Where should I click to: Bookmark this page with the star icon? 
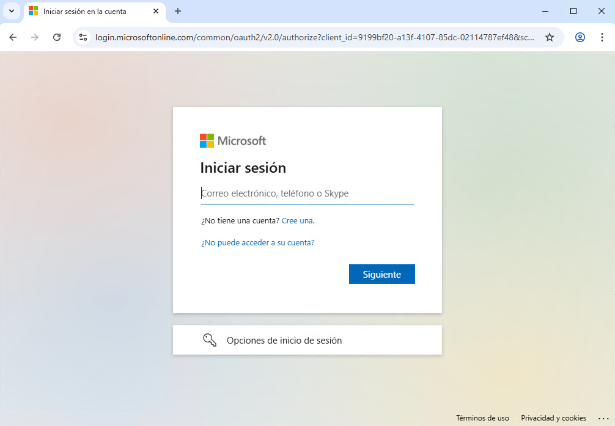(550, 37)
